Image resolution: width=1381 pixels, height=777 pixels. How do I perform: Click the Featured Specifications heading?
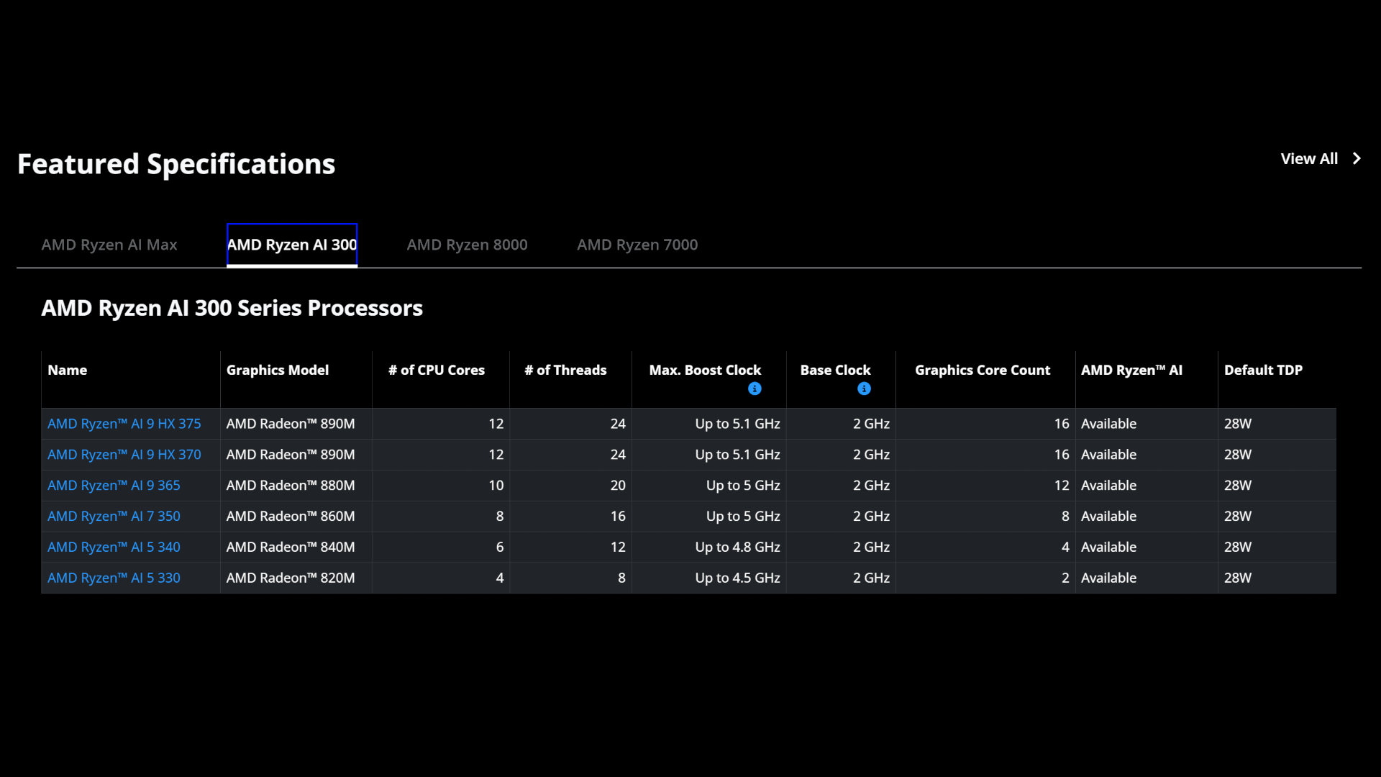pyautogui.click(x=176, y=164)
